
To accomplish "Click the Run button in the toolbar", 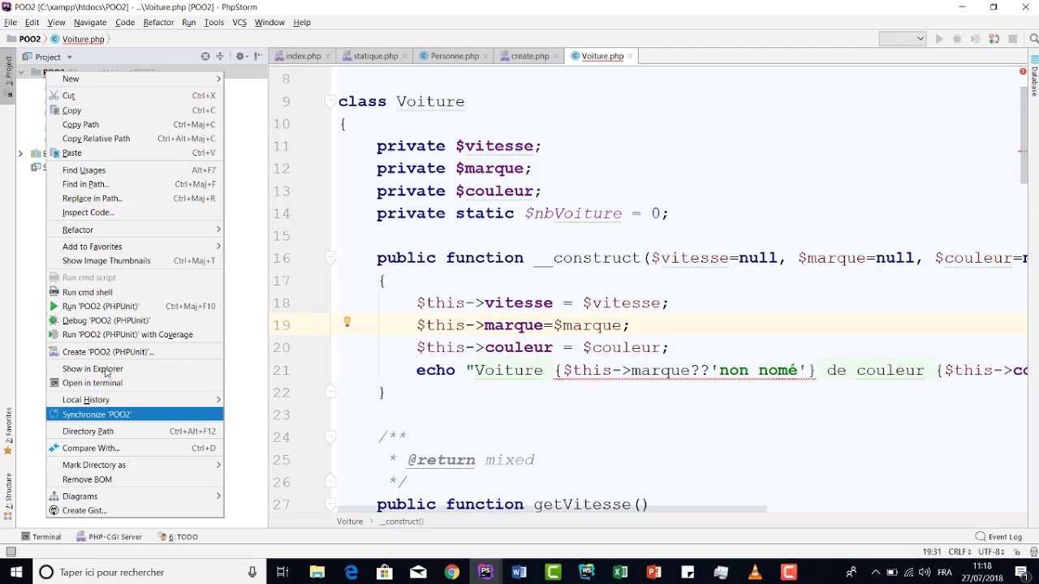I will 939,39.
